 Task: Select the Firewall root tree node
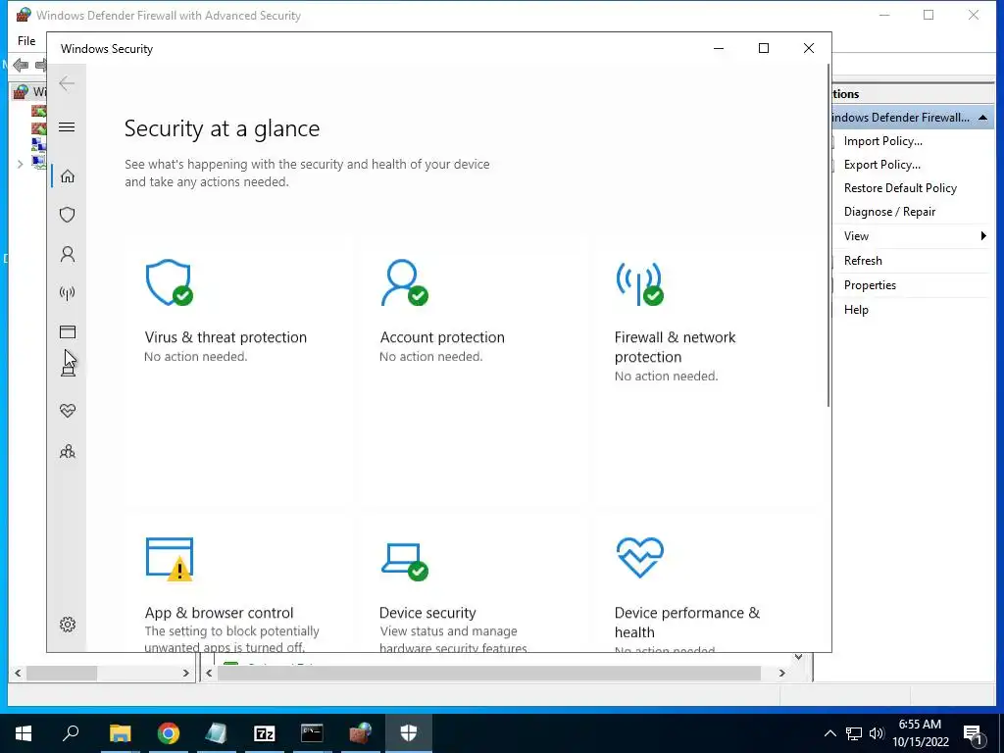point(29,92)
